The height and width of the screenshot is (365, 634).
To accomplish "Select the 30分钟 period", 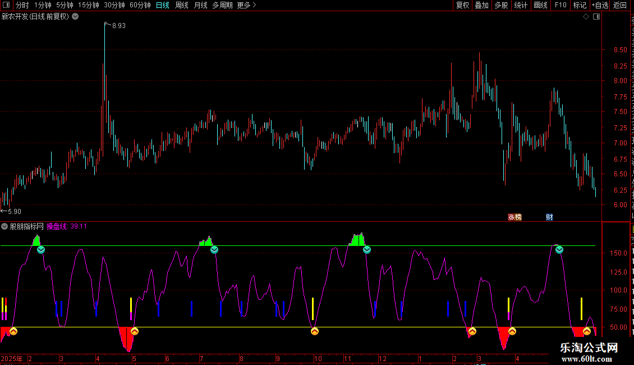I will (114, 5).
